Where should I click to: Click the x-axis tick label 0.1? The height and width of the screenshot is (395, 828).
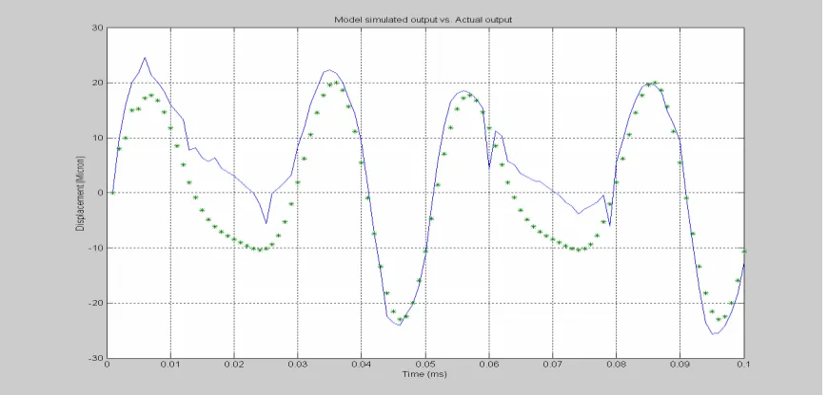(744, 365)
